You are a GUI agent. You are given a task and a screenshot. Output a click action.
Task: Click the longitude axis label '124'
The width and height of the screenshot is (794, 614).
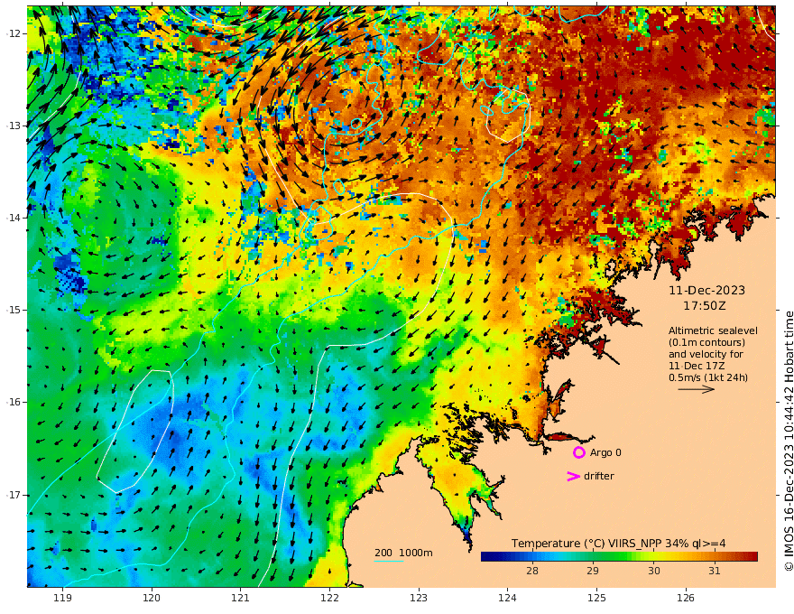pos(507,599)
